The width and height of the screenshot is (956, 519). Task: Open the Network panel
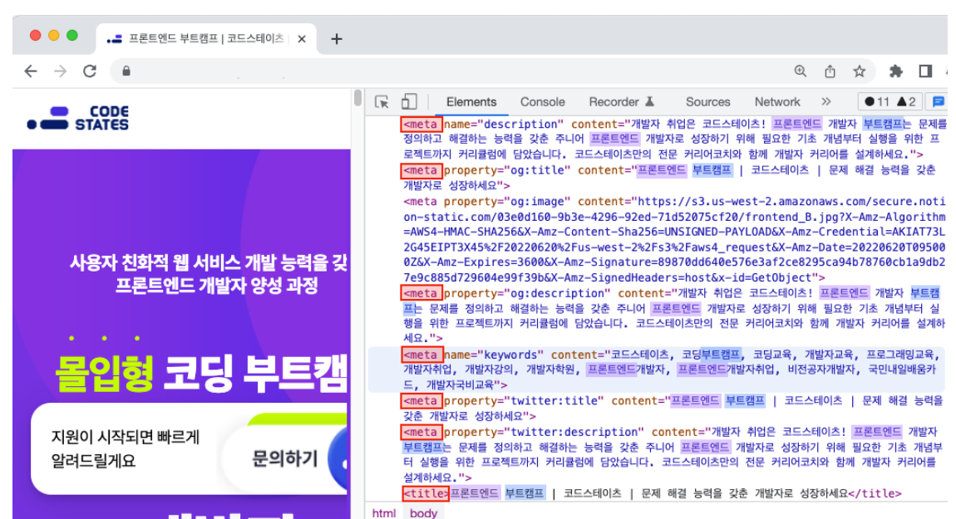(776, 102)
